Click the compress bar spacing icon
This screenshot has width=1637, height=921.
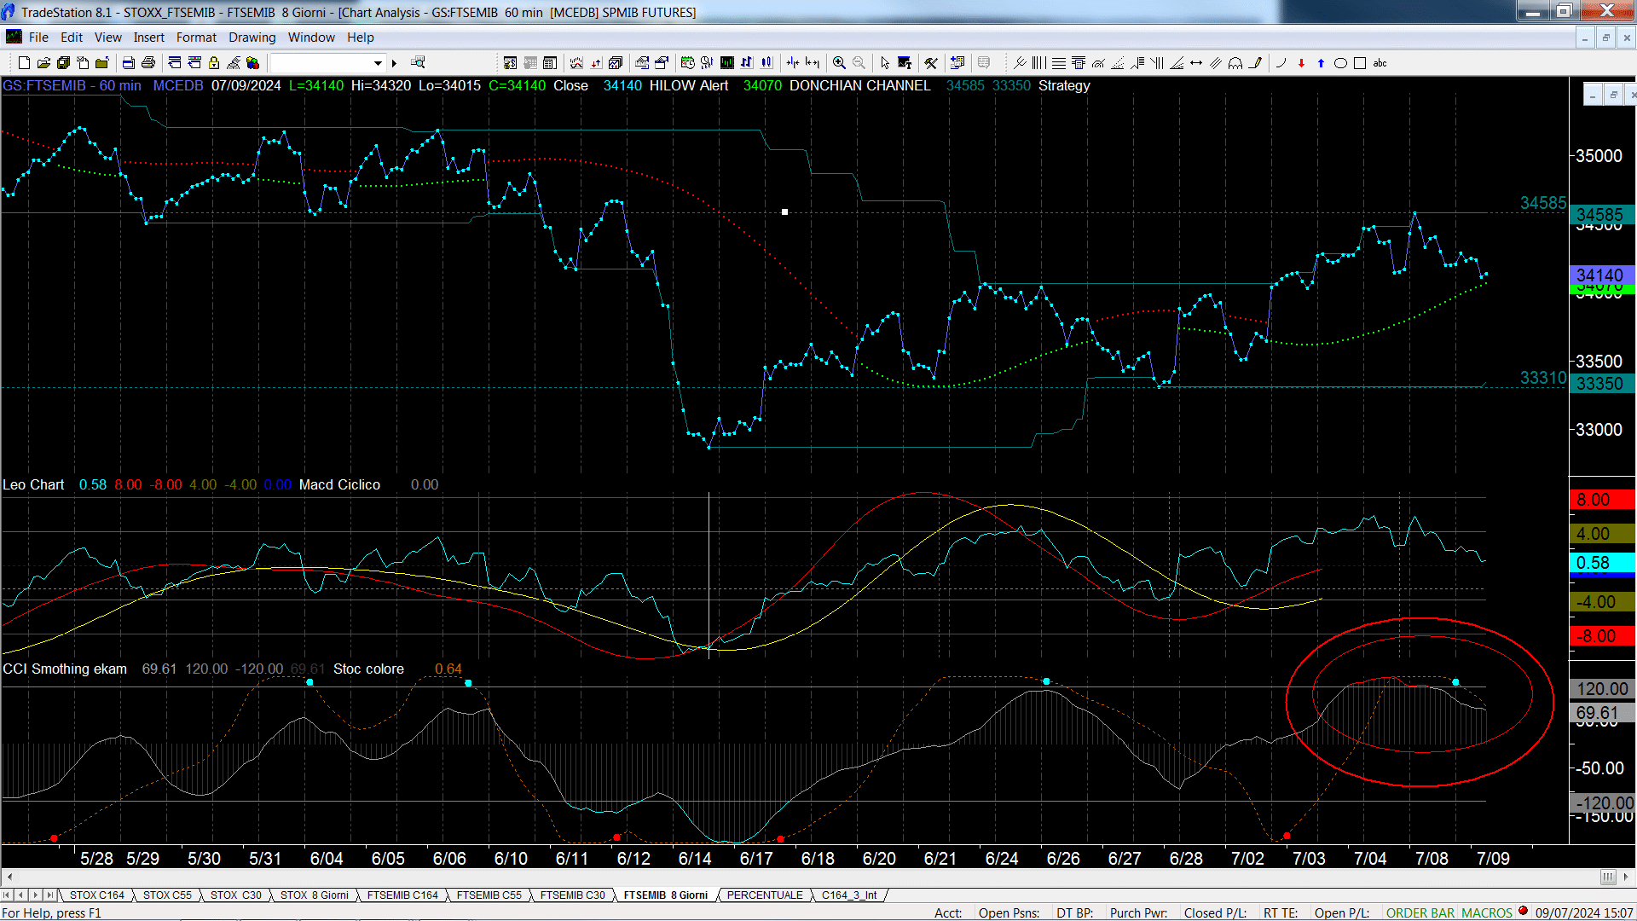(x=793, y=62)
